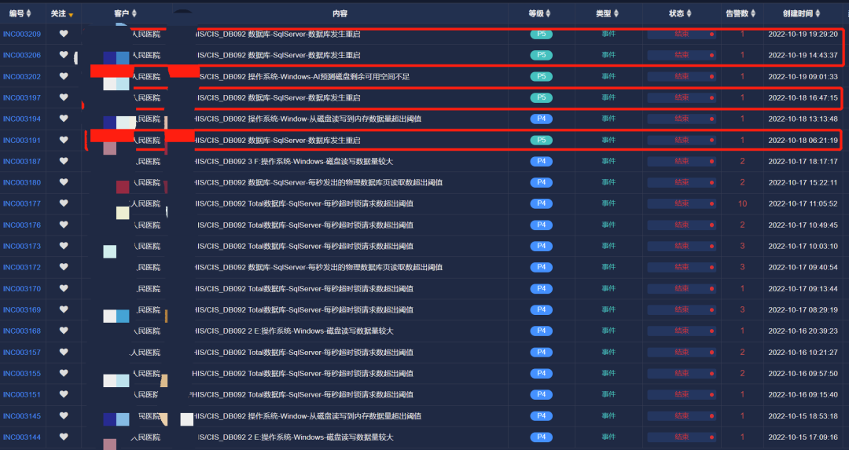Click heart icon in INC003155 row
Screen dimensions: 849x450
(x=64, y=373)
